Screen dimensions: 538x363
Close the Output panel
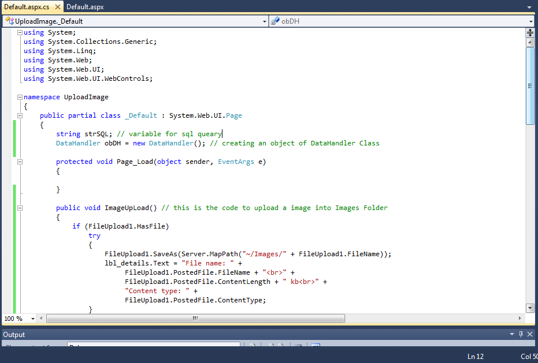click(530, 334)
